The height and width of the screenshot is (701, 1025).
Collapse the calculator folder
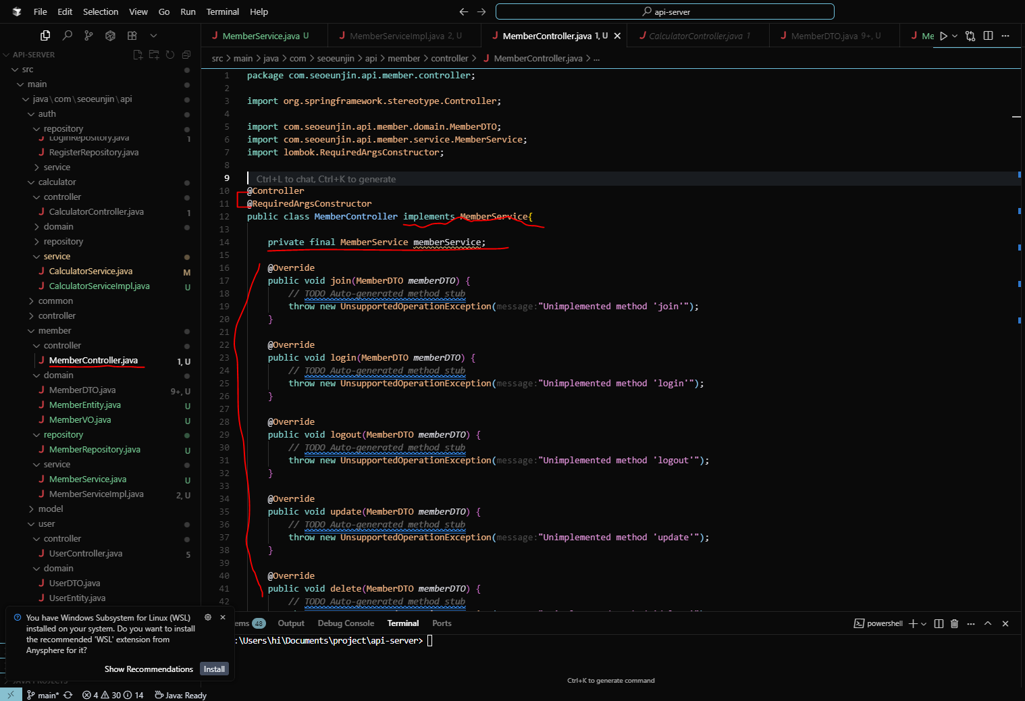(x=57, y=182)
